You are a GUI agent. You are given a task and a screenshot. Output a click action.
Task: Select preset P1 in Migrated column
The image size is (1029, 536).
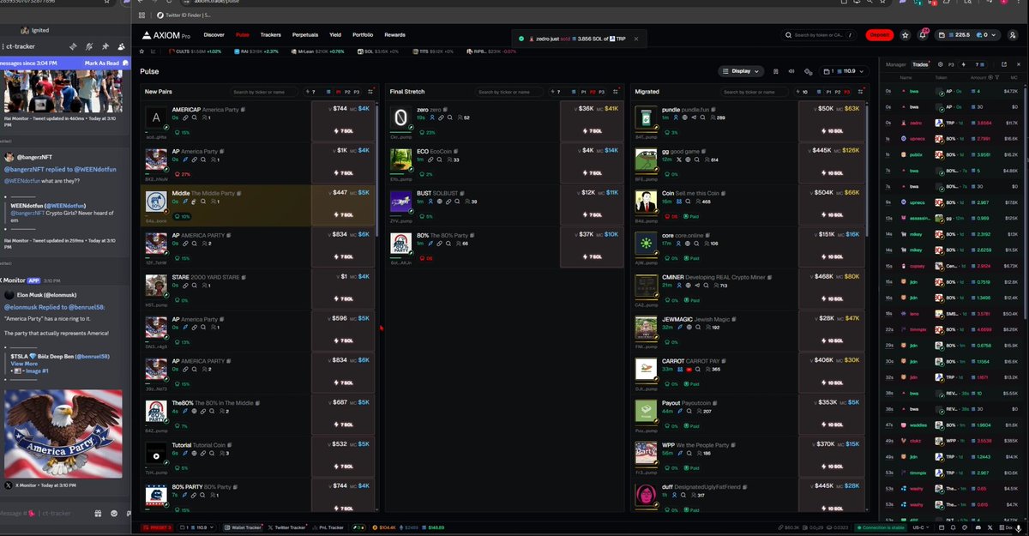click(x=829, y=92)
